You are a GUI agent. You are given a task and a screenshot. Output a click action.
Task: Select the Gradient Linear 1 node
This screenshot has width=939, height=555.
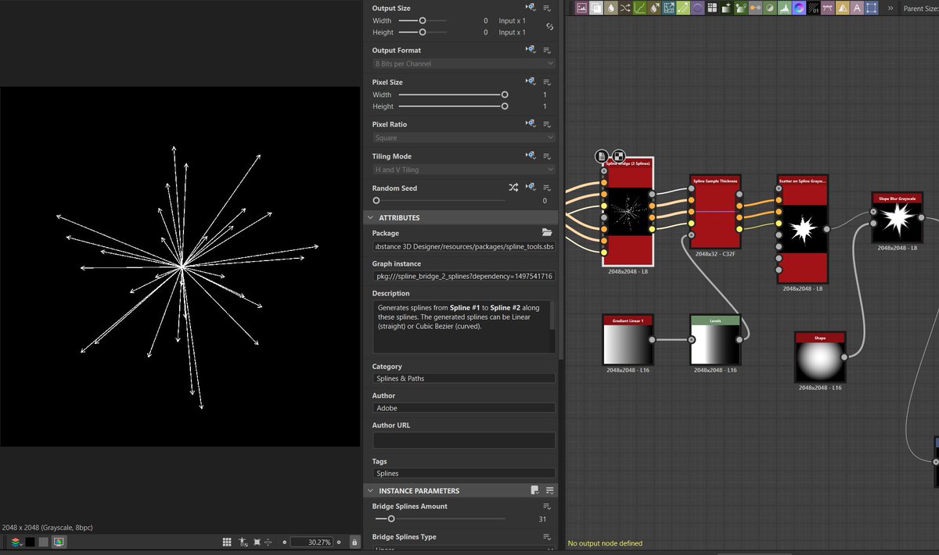point(628,339)
